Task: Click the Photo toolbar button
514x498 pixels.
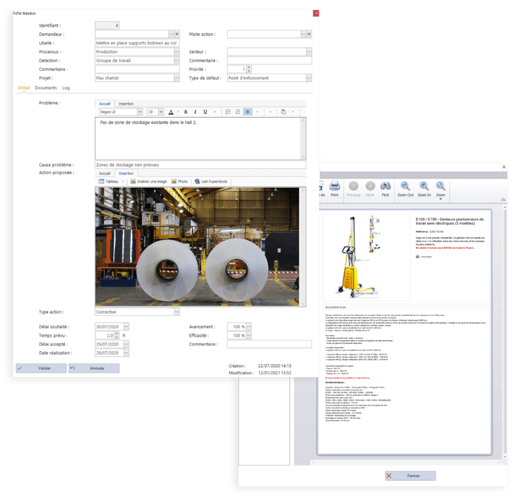Action: tap(180, 182)
